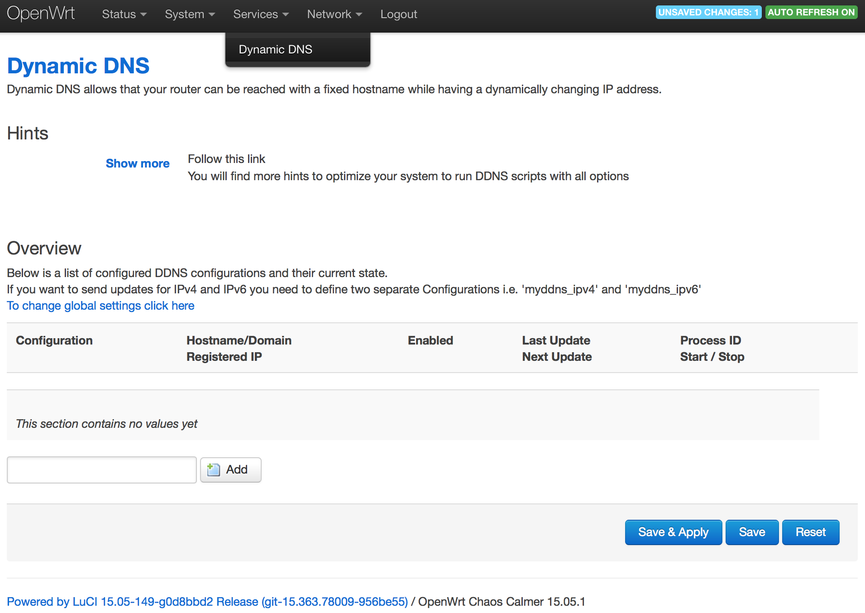Image resolution: width=865 pixels, height=613 pixels.
Task: Click the Show more hints link
Action: [138, 163]
